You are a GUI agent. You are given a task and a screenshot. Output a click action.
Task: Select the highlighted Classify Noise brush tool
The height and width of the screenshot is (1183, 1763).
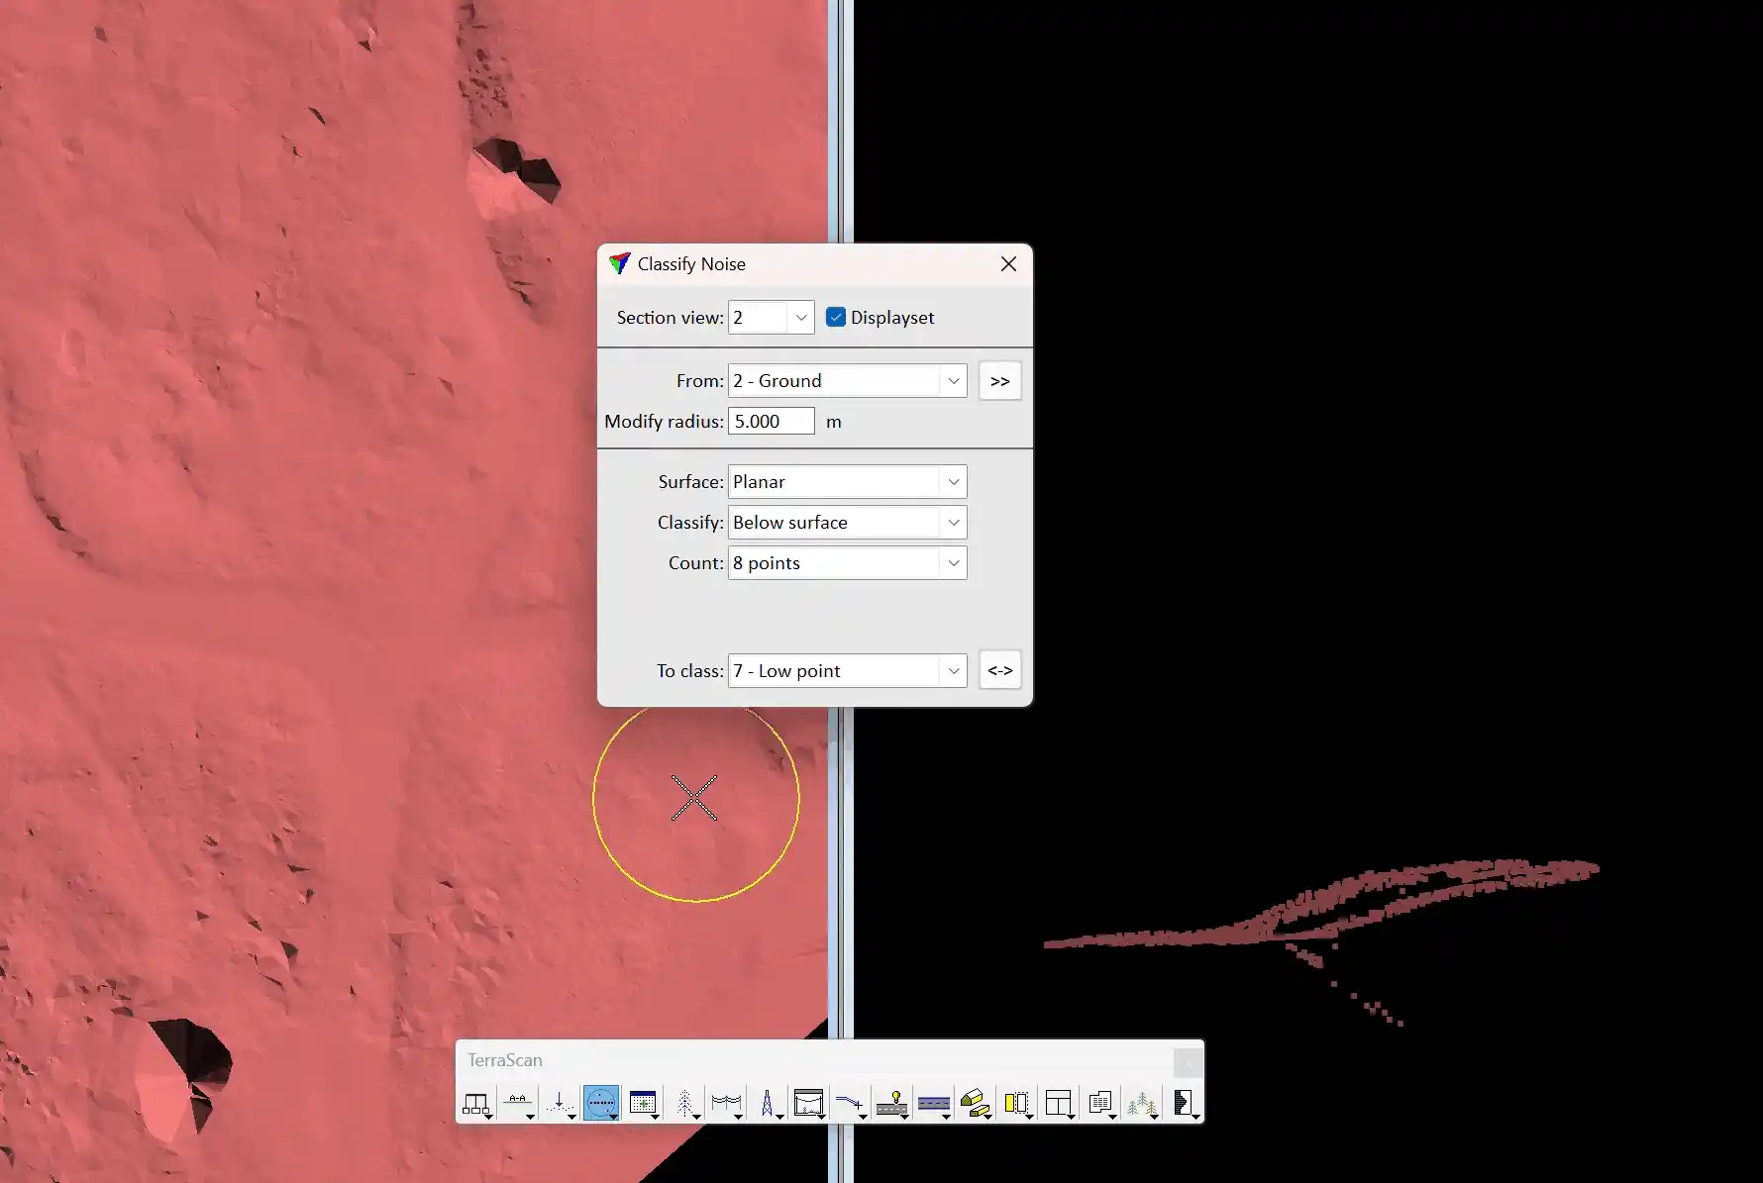point(600,1102)
